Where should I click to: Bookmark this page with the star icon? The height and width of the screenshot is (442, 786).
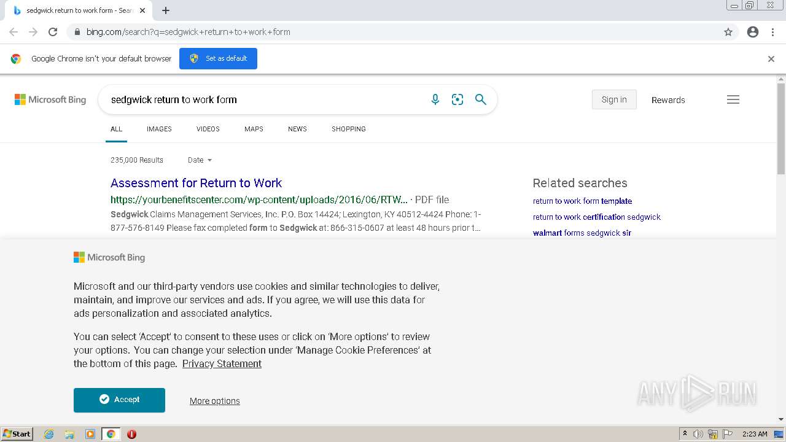coord(728,32)
